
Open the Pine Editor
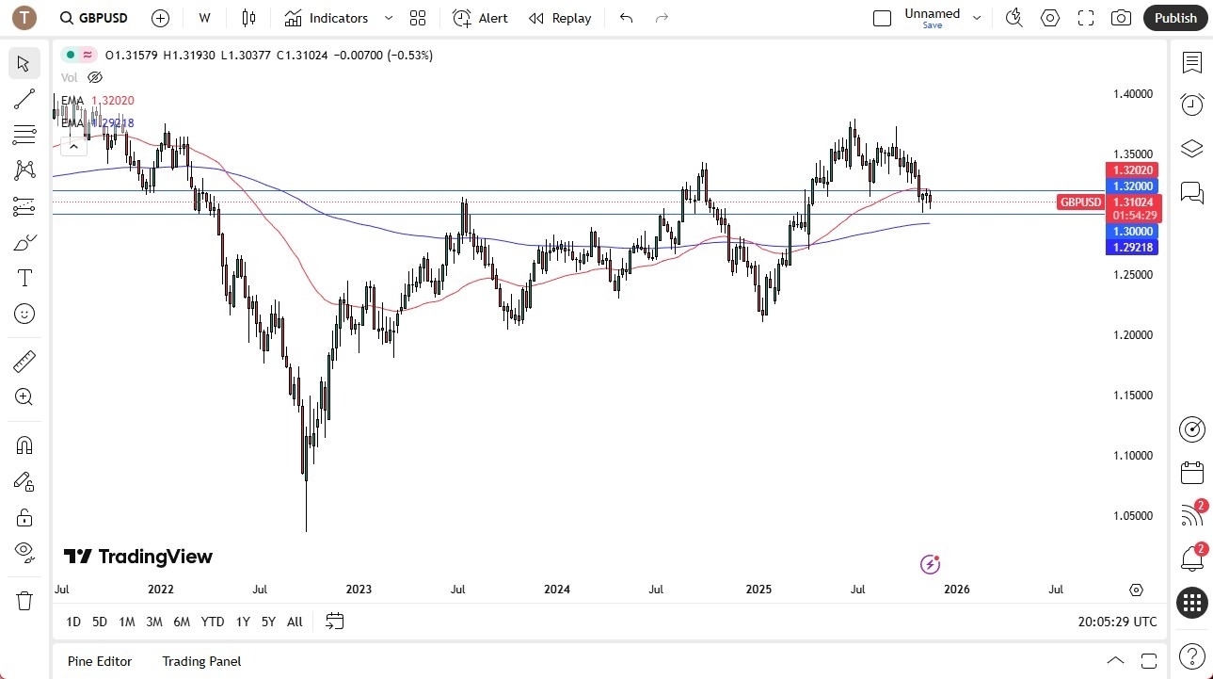pyautogui.click(x=99, y=661)
